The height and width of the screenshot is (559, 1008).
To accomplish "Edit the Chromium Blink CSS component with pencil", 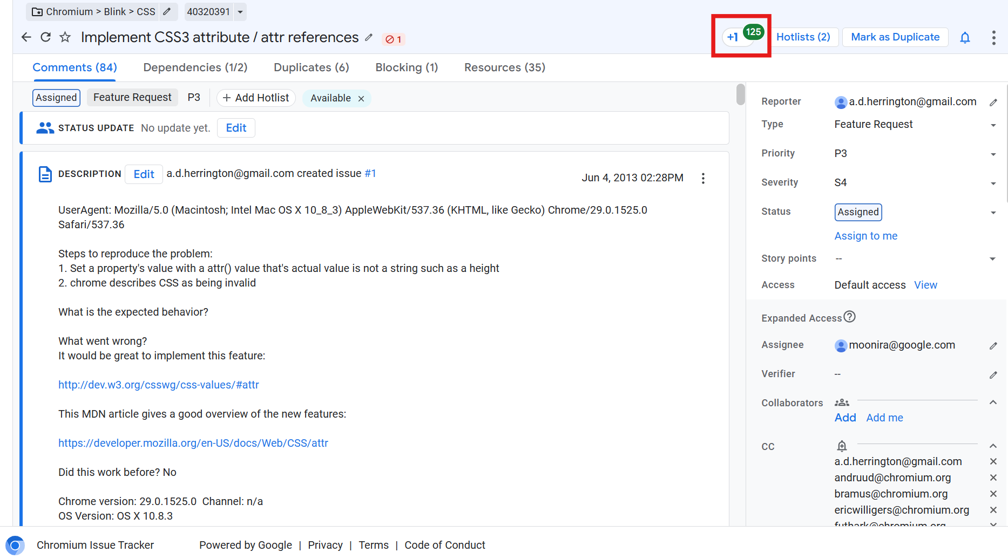I will click(x=168, y=11).
